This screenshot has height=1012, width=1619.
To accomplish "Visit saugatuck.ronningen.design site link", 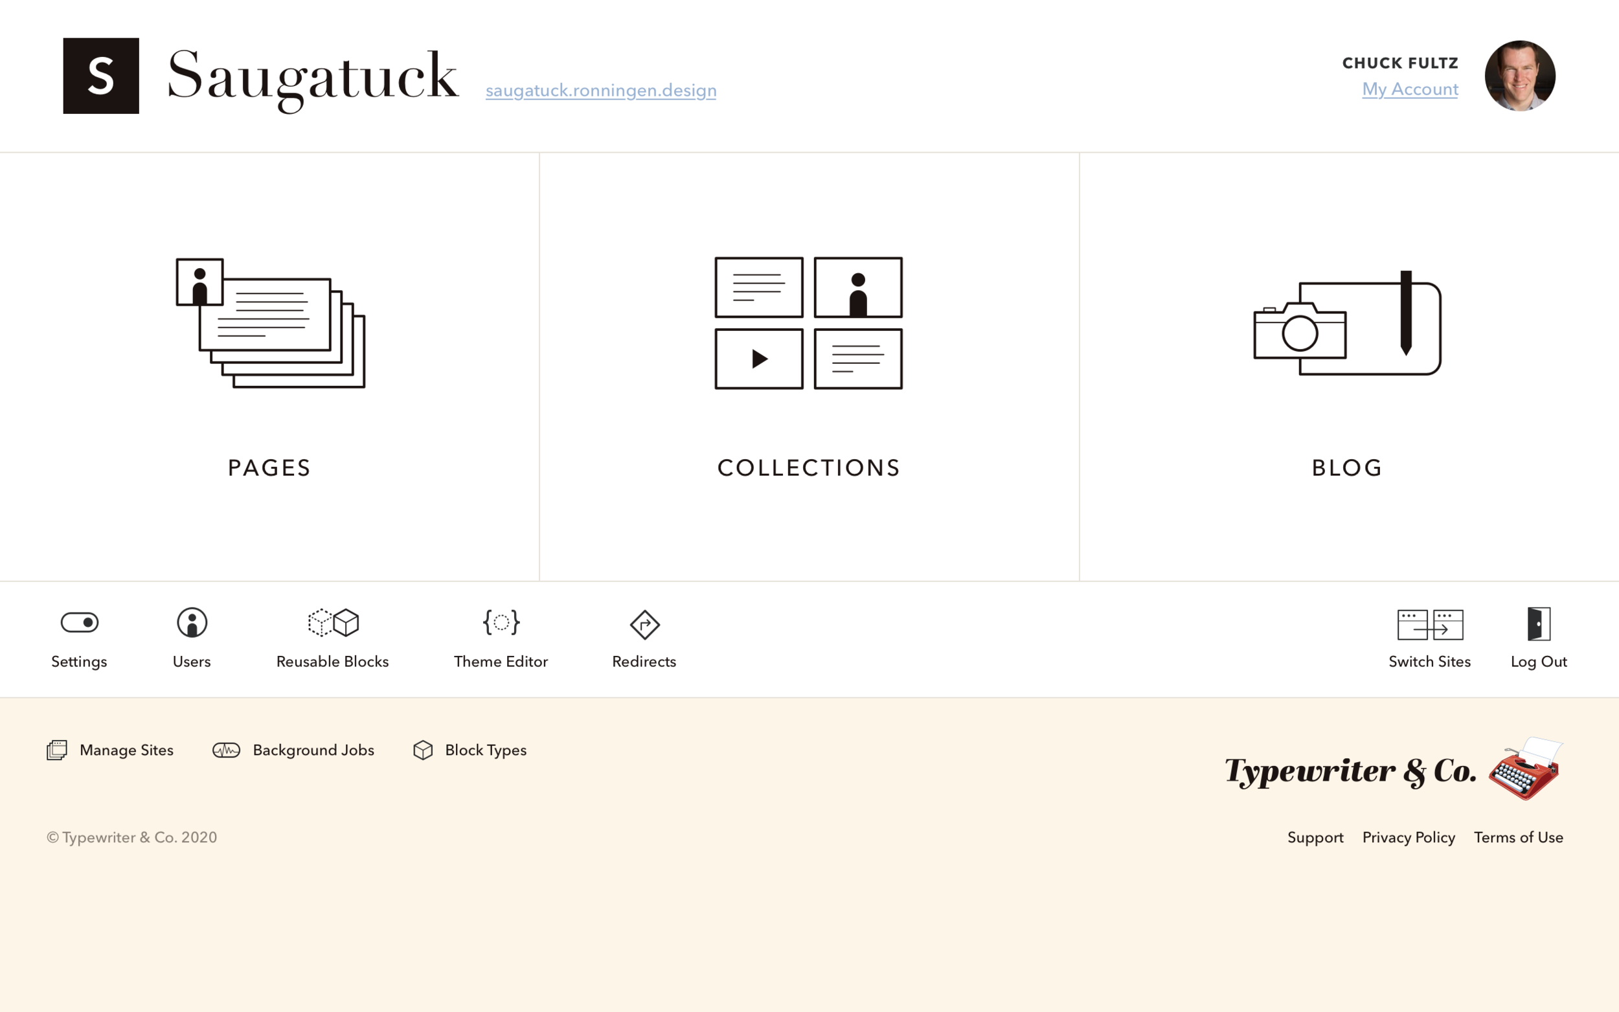I will pos(600,91).
